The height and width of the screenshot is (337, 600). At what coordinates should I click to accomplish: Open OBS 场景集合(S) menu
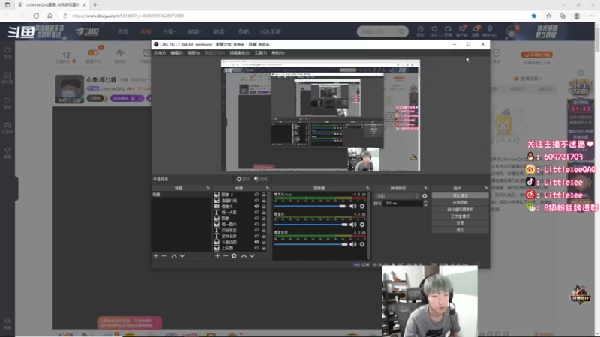239,52
